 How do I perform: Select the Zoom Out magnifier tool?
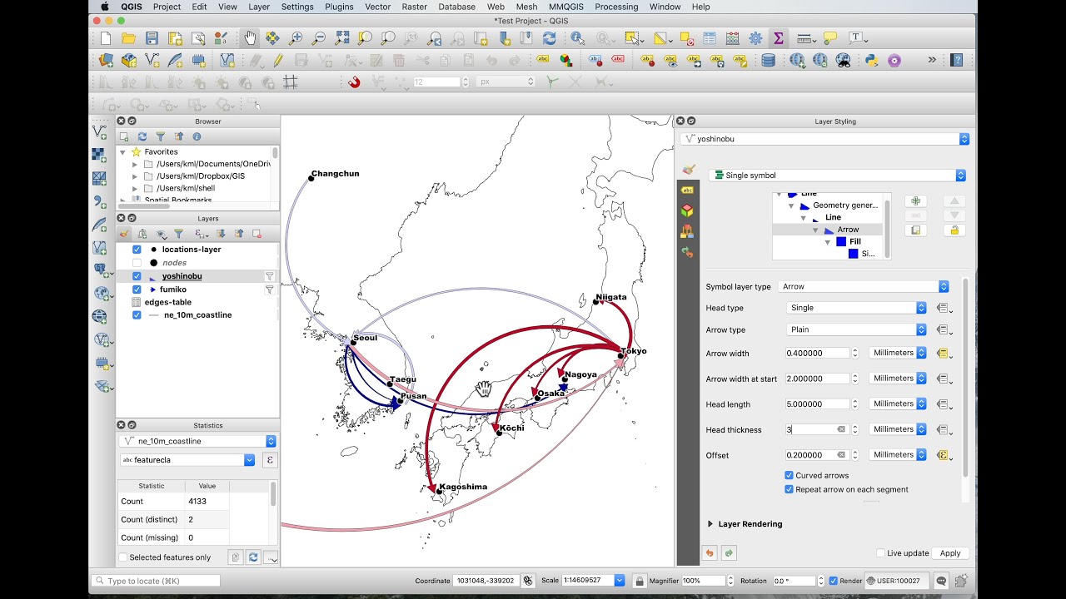pos(318,38)
